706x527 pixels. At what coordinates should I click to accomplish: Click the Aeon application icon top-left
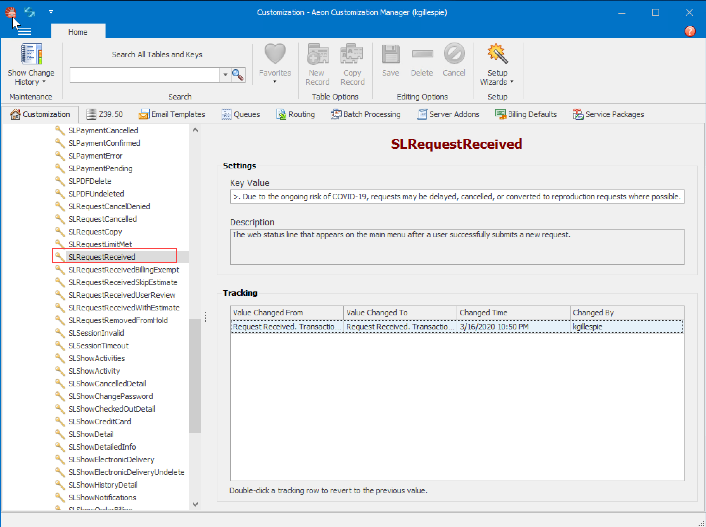pos(11,12)
